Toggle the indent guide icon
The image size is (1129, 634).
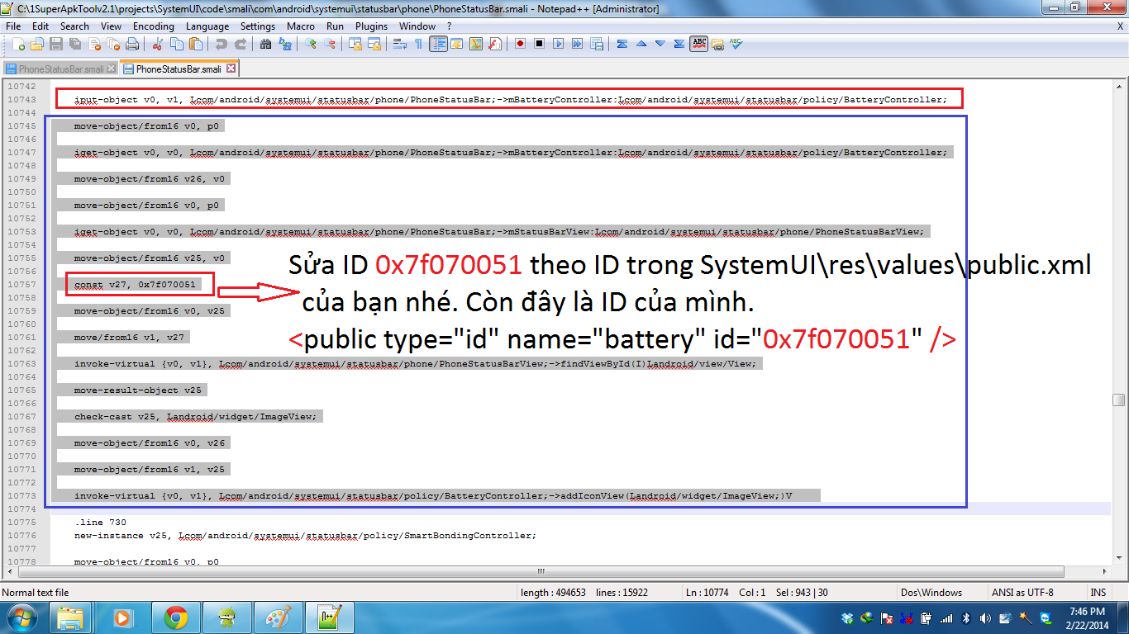pyautogui.click(x=439, y=44)
